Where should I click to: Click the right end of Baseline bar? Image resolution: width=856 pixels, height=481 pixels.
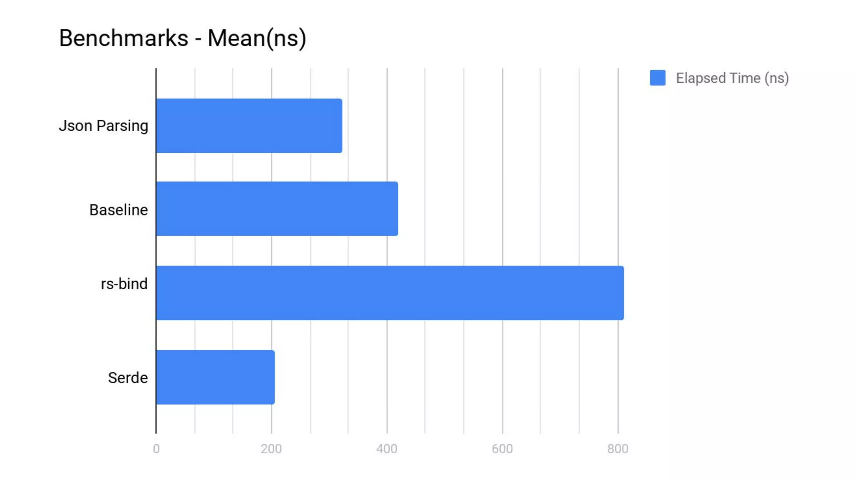click(x=395, y=209)
